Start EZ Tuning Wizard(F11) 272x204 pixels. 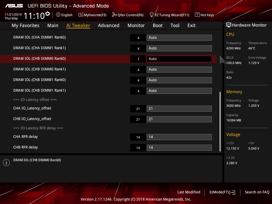point(169,15)
